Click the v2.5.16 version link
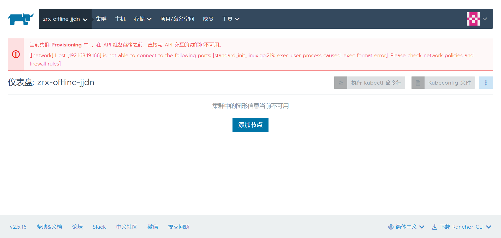 18,227
